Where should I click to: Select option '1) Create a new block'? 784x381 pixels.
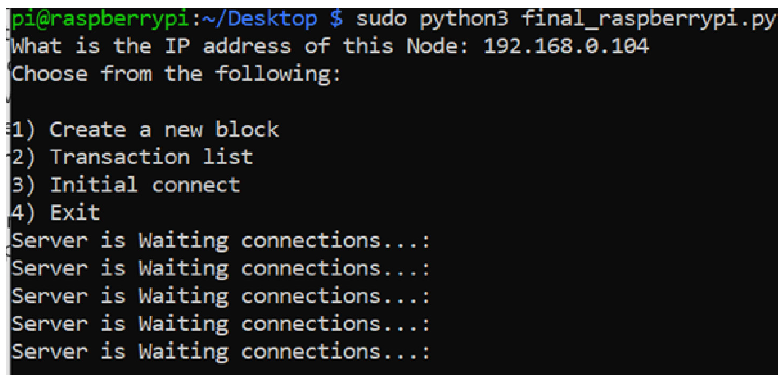[145, 130]
